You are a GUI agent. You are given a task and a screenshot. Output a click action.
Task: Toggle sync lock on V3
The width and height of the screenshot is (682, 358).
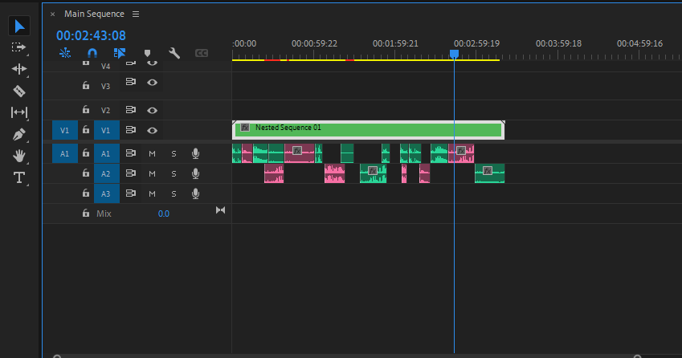click(130, 82)
